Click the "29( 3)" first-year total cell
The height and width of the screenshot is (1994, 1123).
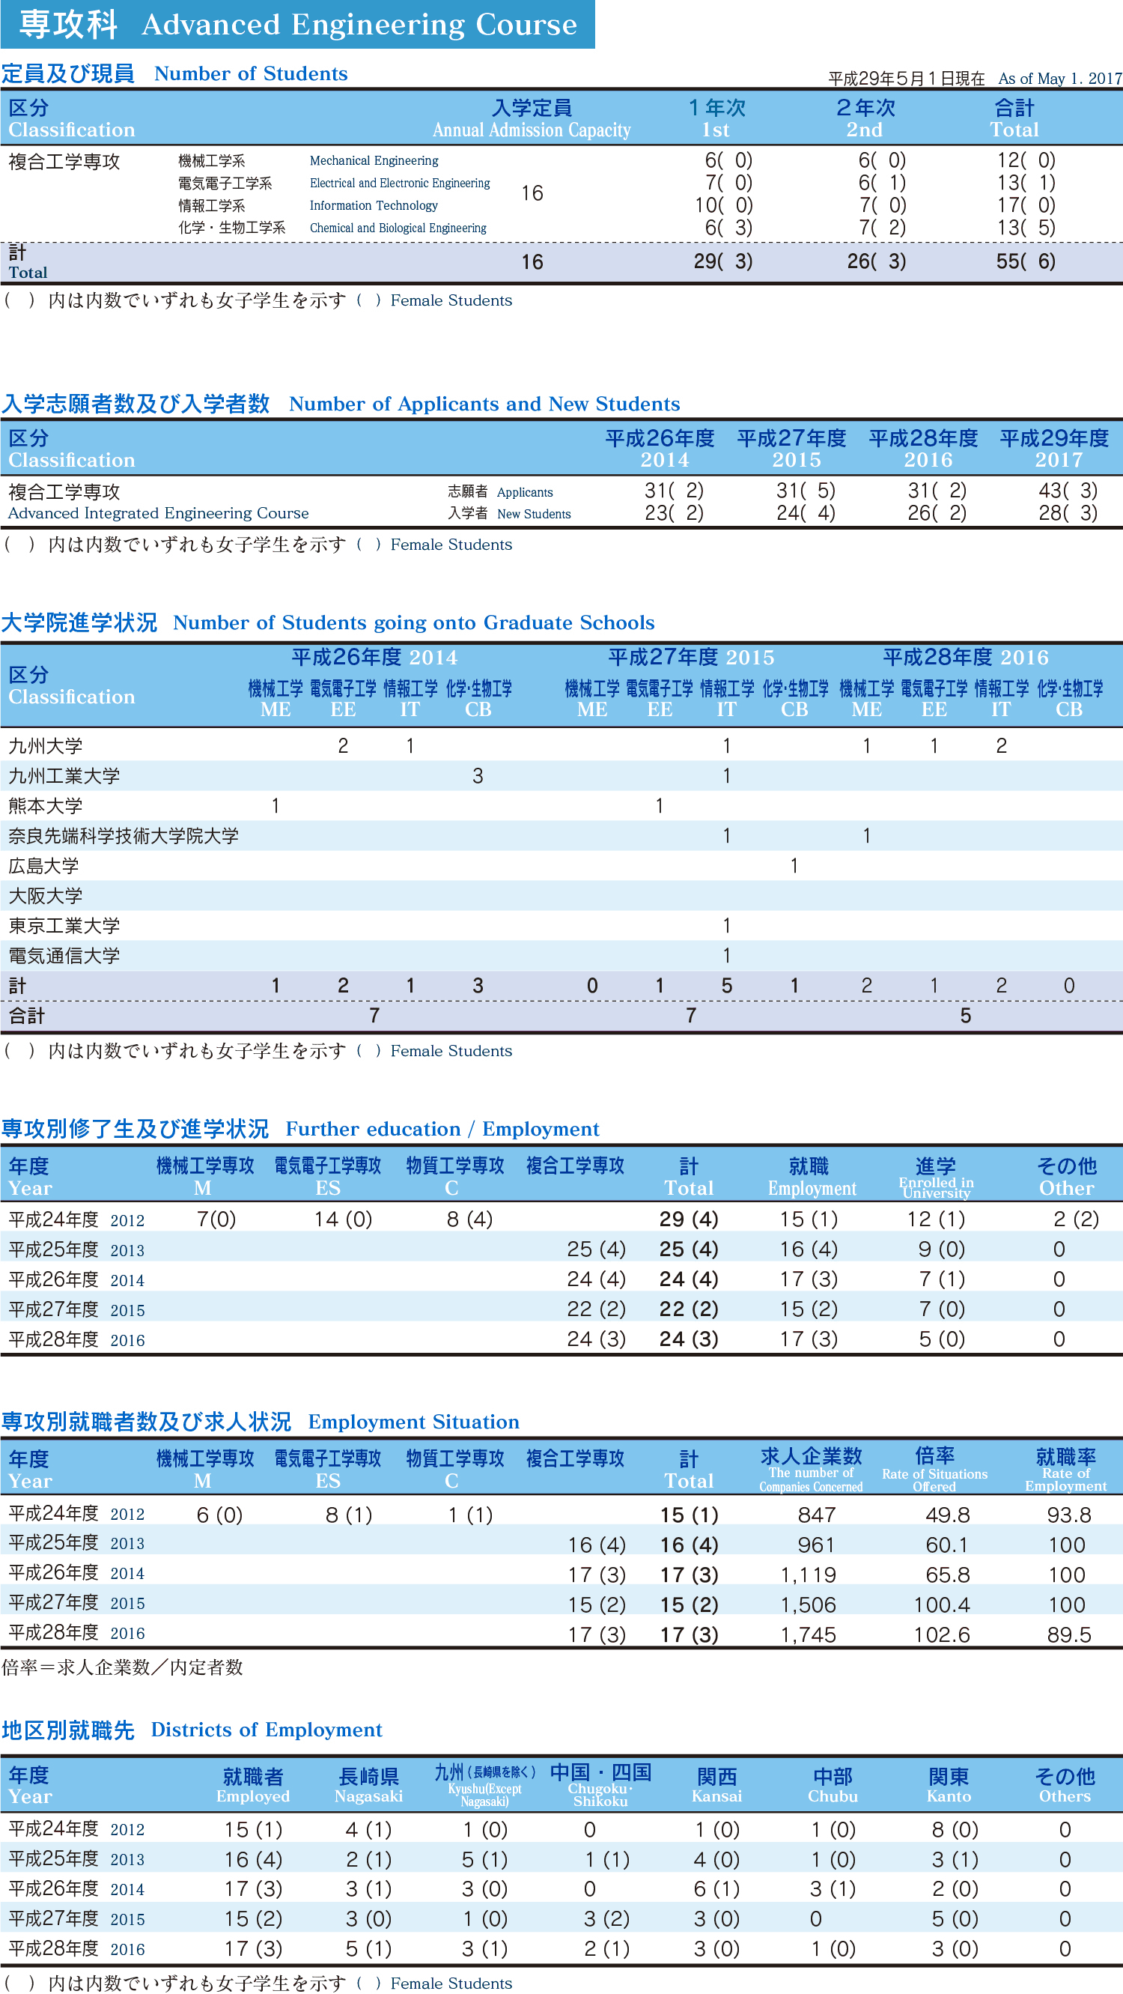[723, 261]
